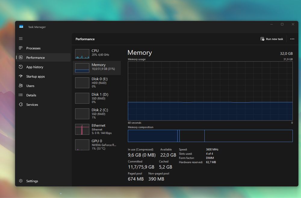
Task: Click the Services puzzle icon
Action: (x=21, y=104)
